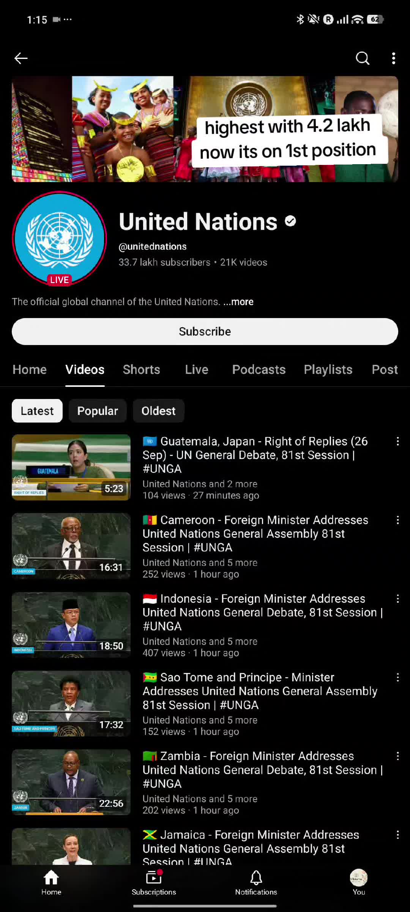Tap 'United Nations and 2 more' collaborators text
The image size is (410, 912).
(200, 484)
